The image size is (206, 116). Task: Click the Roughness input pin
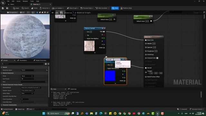pyautogui.click(x=146, y=51)
